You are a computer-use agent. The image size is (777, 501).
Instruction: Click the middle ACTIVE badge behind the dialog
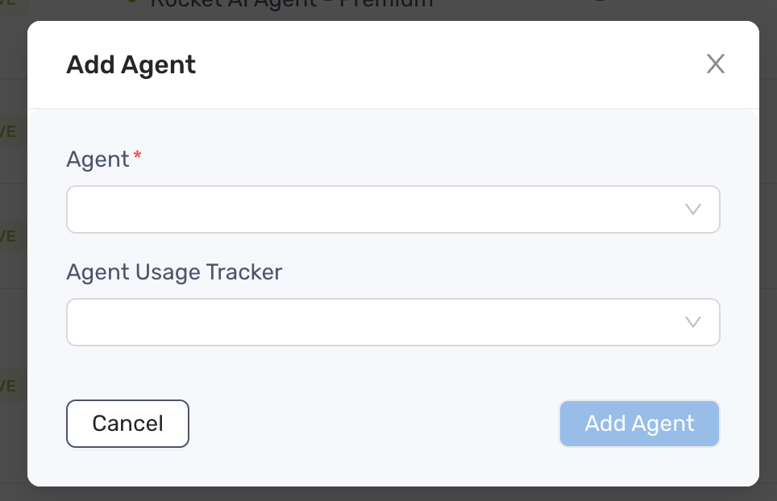(x=8, y=236)
